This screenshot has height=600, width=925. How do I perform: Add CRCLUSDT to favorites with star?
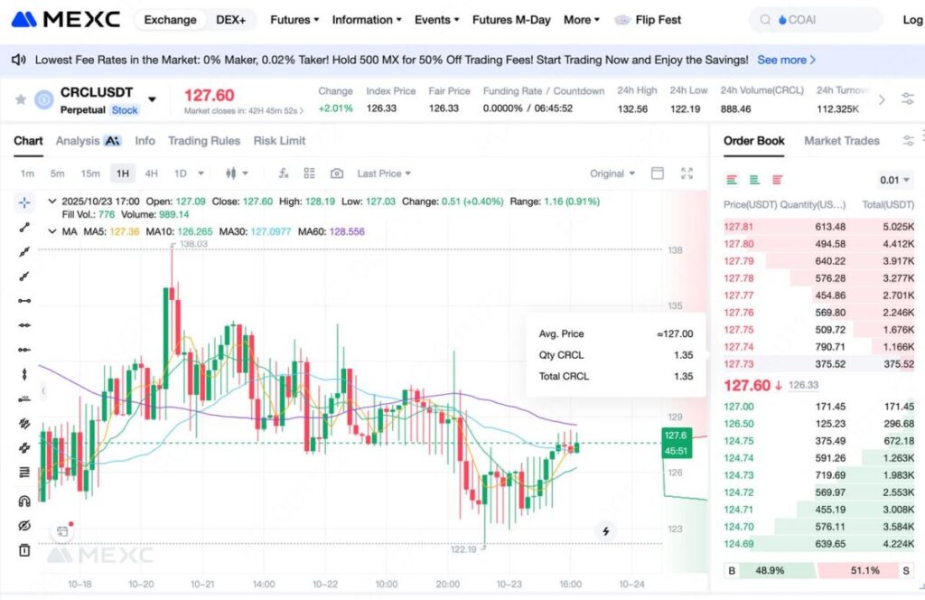point(21,99)
